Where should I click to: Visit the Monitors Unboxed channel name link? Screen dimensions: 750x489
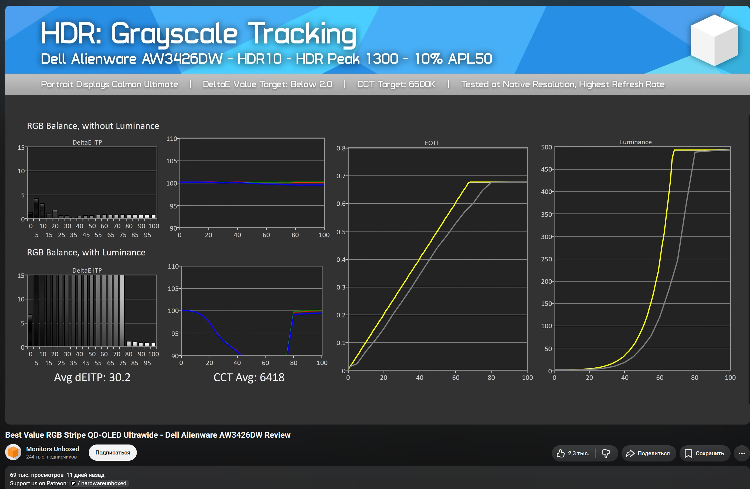click(53, 449)
